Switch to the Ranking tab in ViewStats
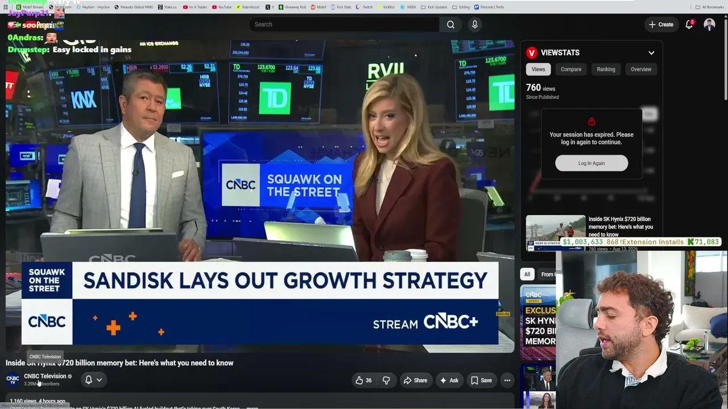Image resolution: width=728 pixels, height=409 pixels. [x=606, y=69]
